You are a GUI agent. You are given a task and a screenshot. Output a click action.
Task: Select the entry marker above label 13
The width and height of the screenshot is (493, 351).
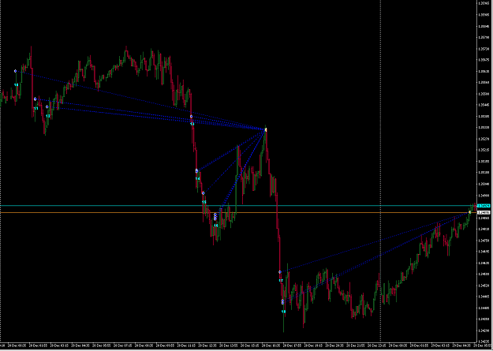point(191,117)
